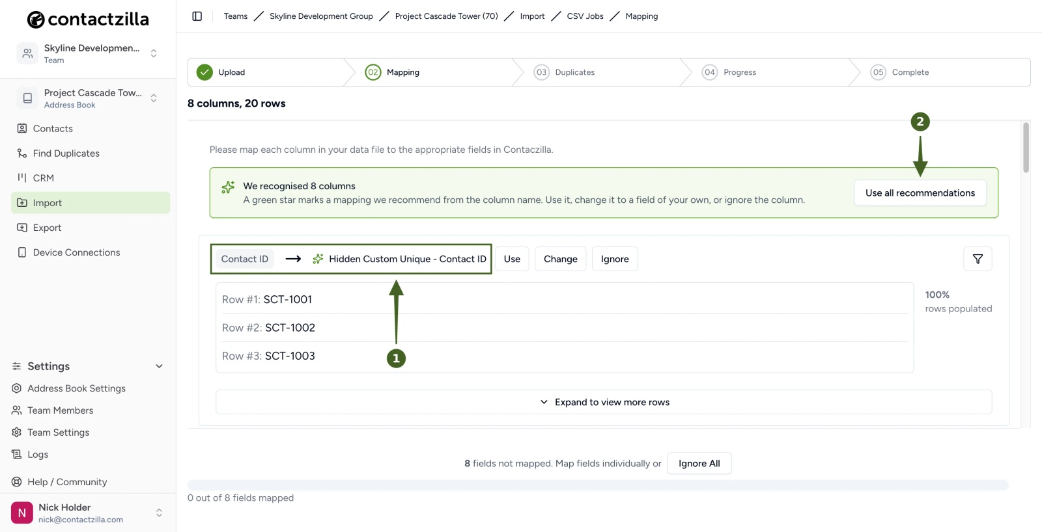Open Logs
This screenshot has height=532, width=1042.
(x=38, y=455)
